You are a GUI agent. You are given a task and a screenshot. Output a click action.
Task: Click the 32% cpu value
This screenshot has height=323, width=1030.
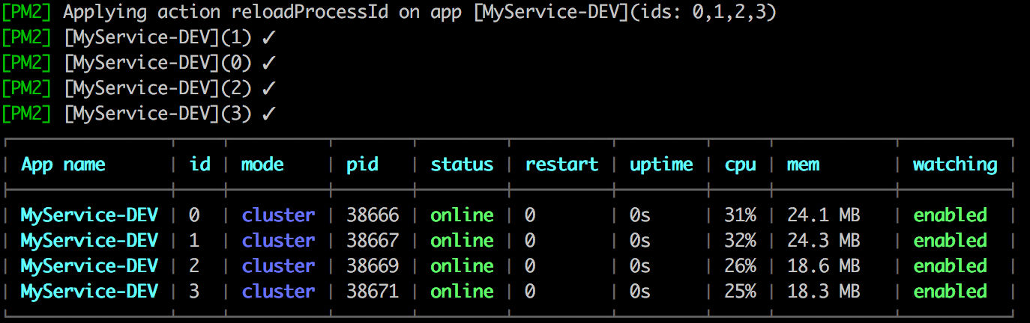pos(740,241)
